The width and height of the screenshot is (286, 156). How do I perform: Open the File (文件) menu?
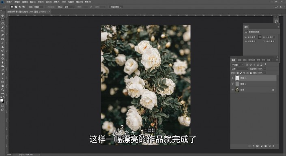[x=9, y=2]
